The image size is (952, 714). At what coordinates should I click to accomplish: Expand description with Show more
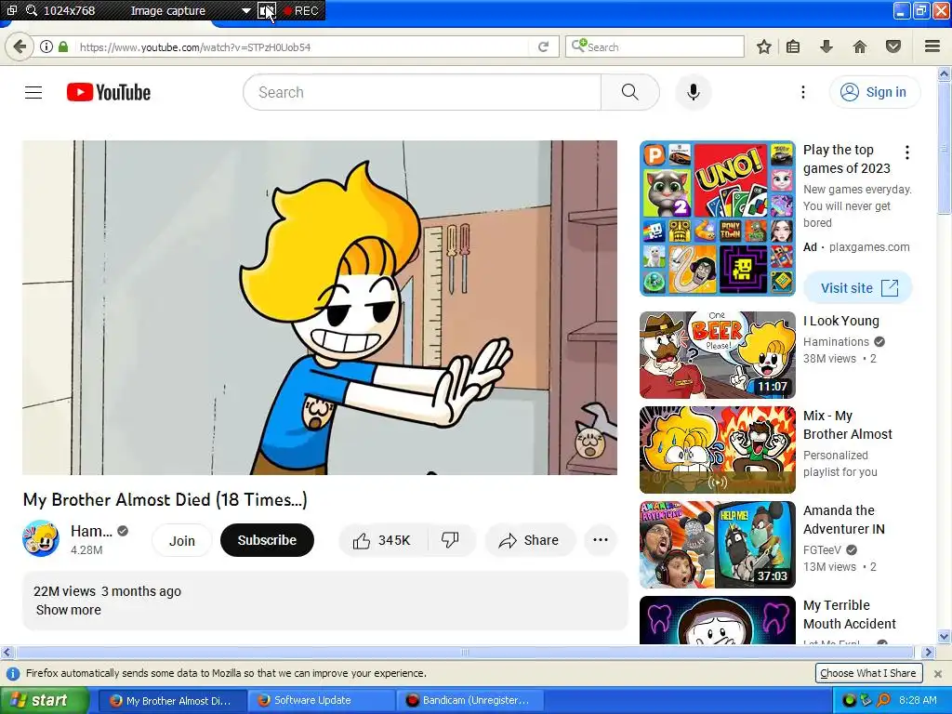(x=69, y=610)
